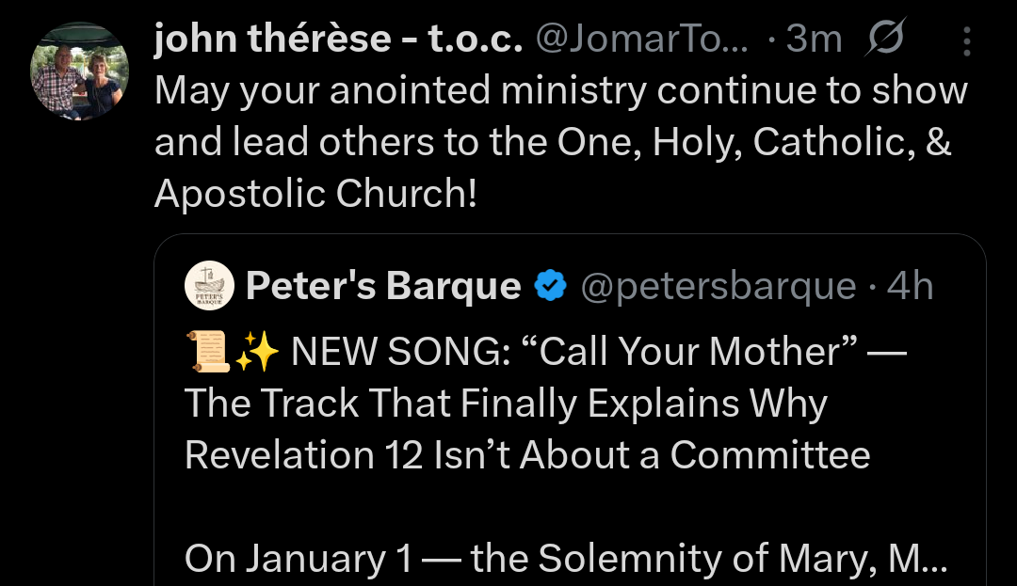This screenshot has height=586, width=1017.
Task: Open the three-dot more options menu
Action: click(966, 40)
